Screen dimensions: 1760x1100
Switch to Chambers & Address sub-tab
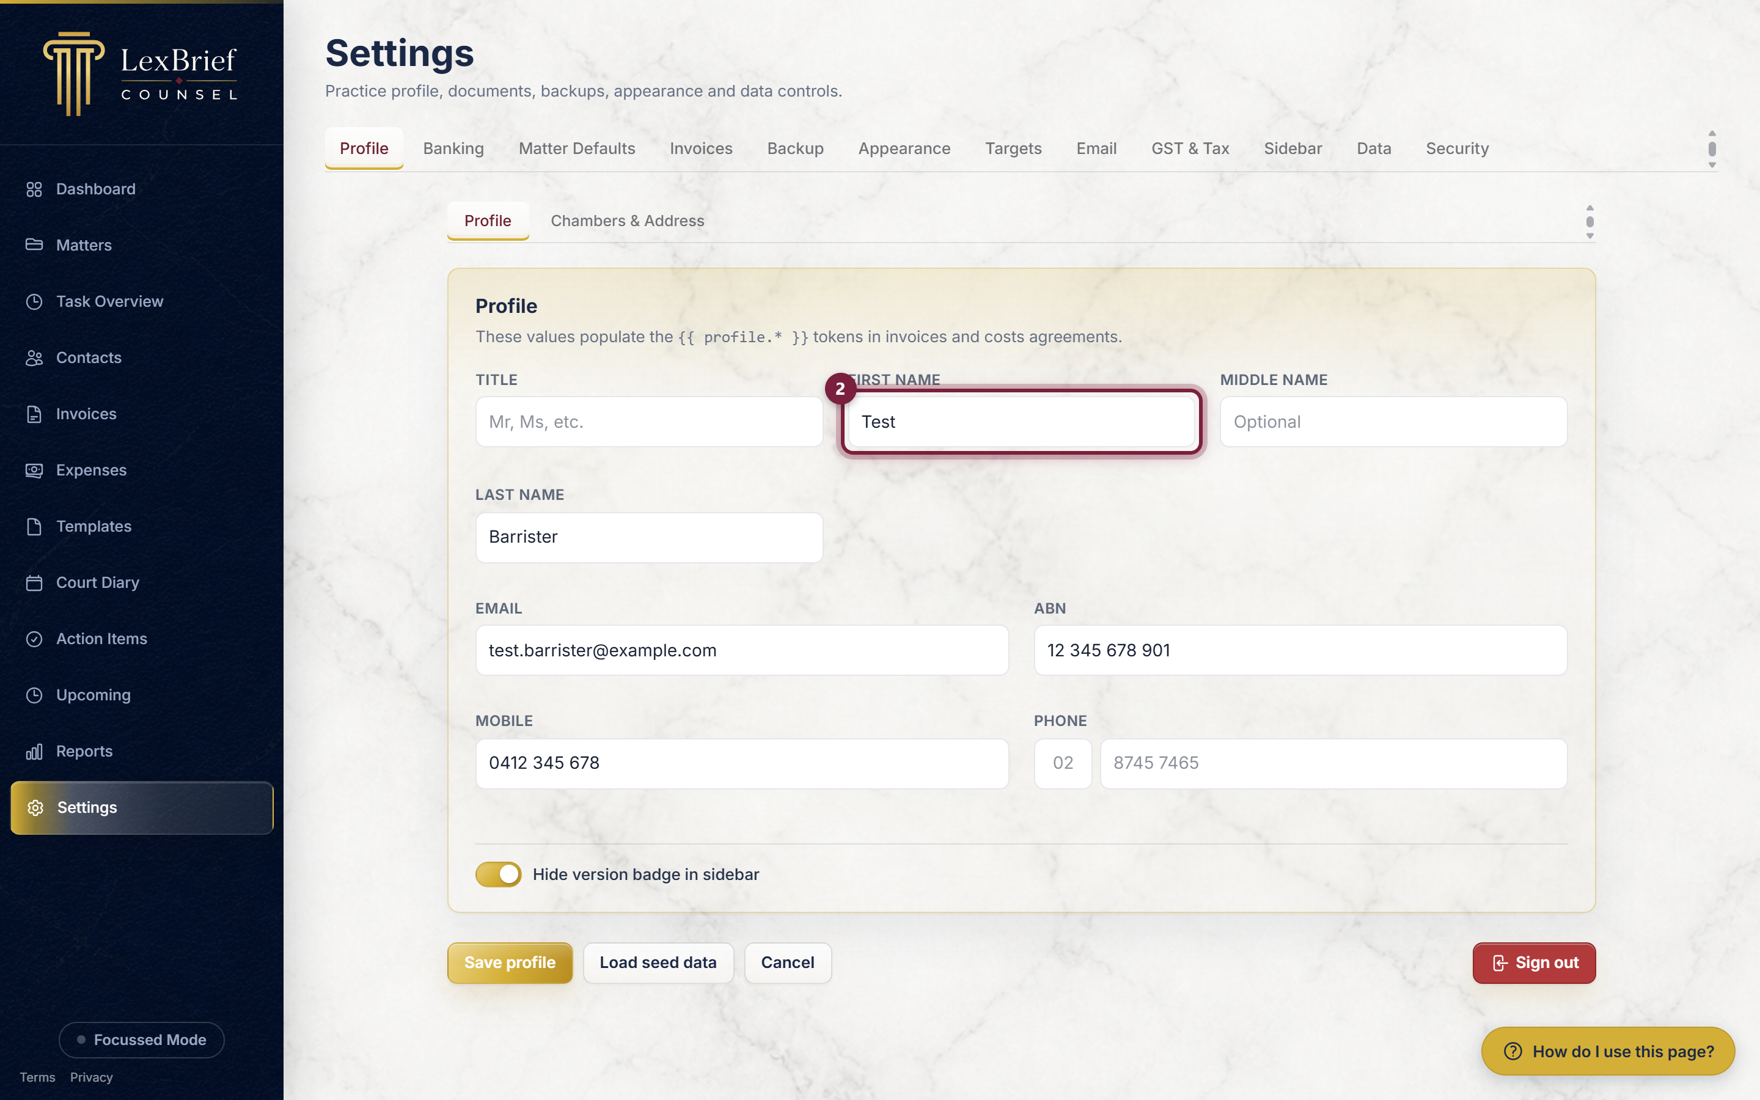coord(627,221)
